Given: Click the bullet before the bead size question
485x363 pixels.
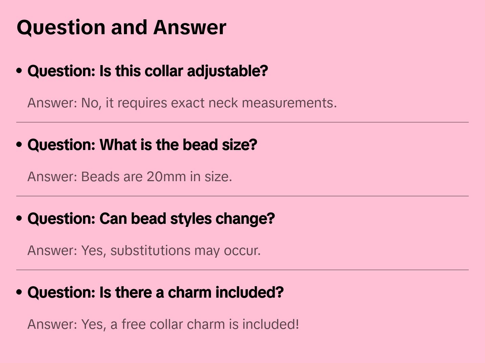Looking at the screenshot, I should [x=19, y=145].
